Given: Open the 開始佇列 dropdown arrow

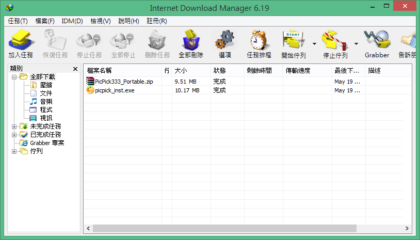Looking at the screenshot, I should 314,44.
